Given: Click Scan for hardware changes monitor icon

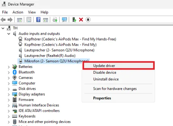Looking at the screenshot, I should [x=64, y=20].
